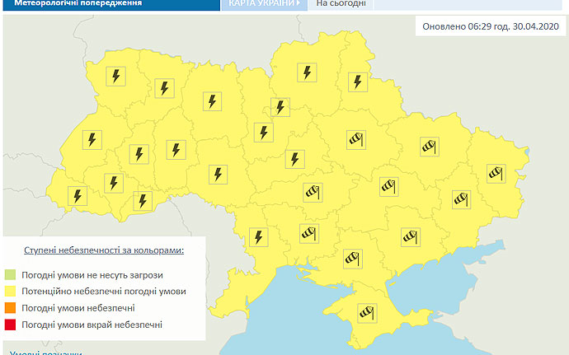Open the wind warning icon on Luhansk region

[x=494, y=172]
